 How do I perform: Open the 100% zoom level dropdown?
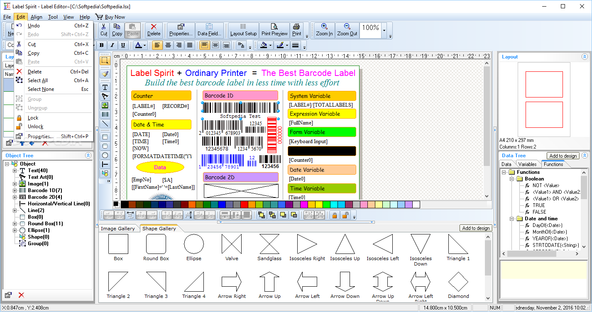[384, 30]
